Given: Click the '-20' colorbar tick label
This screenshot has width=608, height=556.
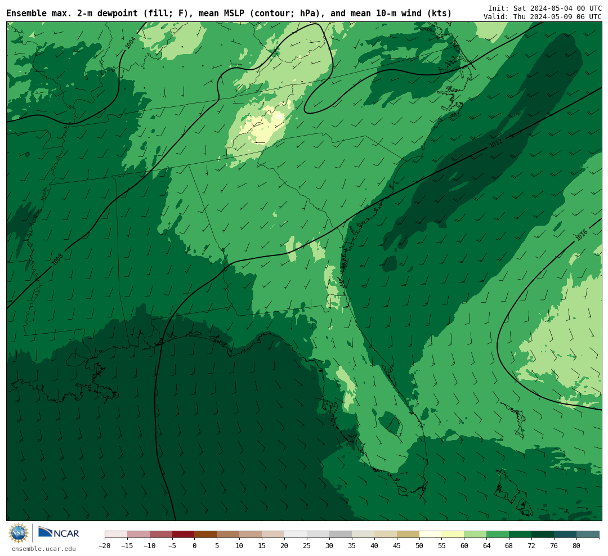Looking at the screenshot, I should (x=105, y=545).
